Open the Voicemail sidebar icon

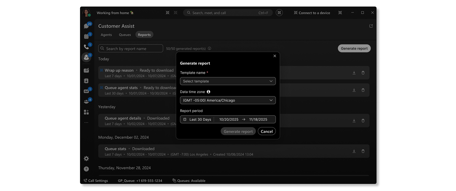click(86, 91)
